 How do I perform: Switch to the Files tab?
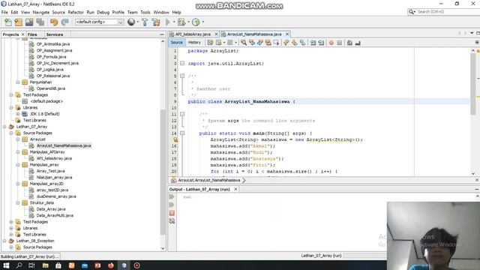pyautogui.click(x=32, y=34)
